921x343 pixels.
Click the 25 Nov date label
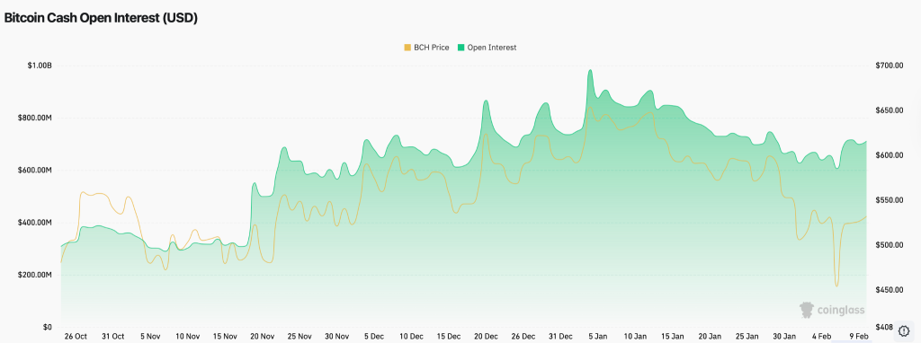tap(300, 337)
